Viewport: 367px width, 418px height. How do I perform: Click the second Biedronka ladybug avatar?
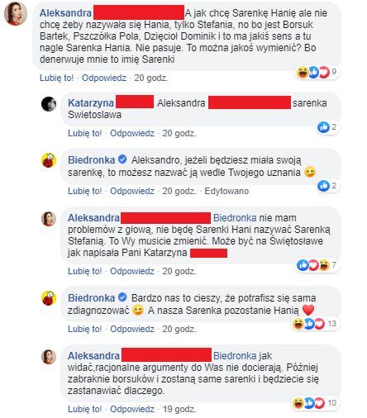click(x=49, y=298)
